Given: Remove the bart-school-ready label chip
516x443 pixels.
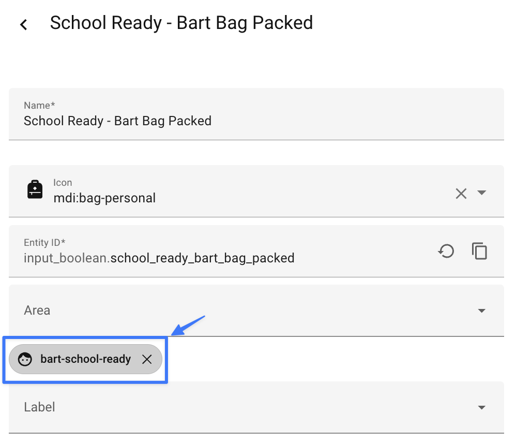Looking at the screenshot, I should point(147,359).
